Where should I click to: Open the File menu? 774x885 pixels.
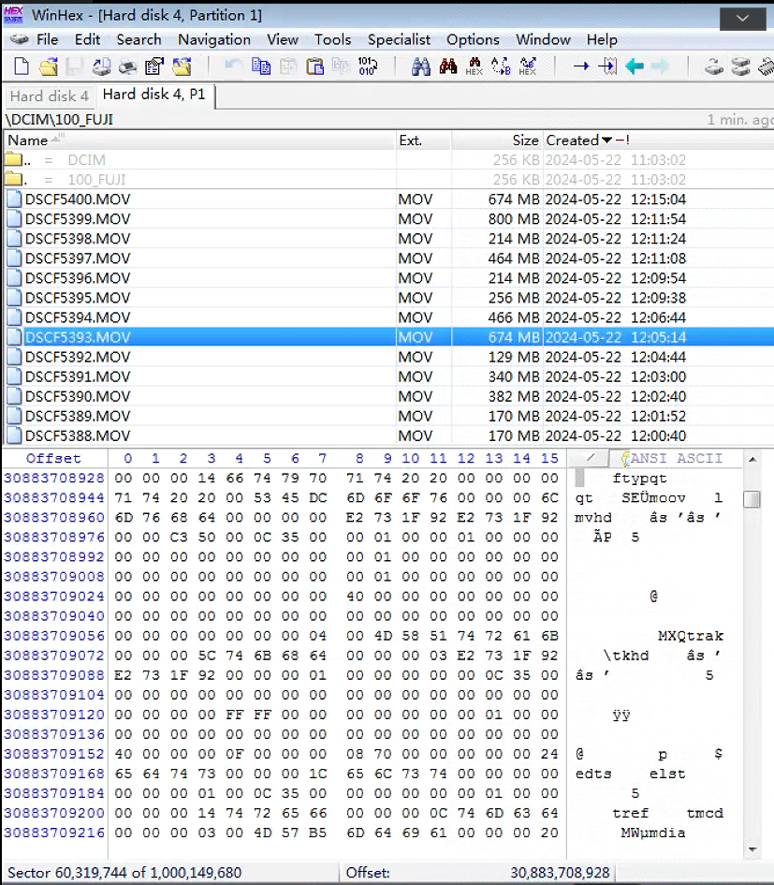[x=48, y=39]
